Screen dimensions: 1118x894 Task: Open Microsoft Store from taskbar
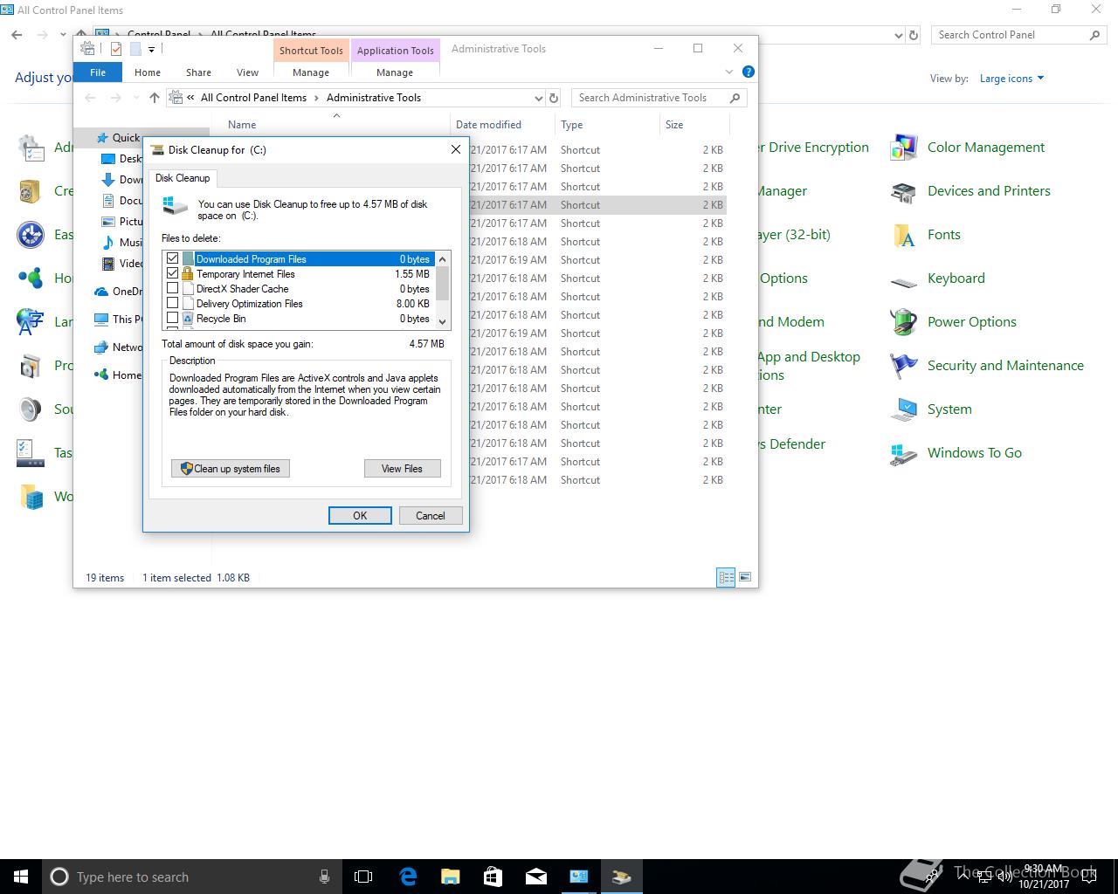(493, 877)
